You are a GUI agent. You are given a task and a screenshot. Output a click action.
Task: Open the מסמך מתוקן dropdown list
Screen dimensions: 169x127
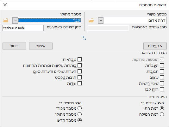(16, 20)
